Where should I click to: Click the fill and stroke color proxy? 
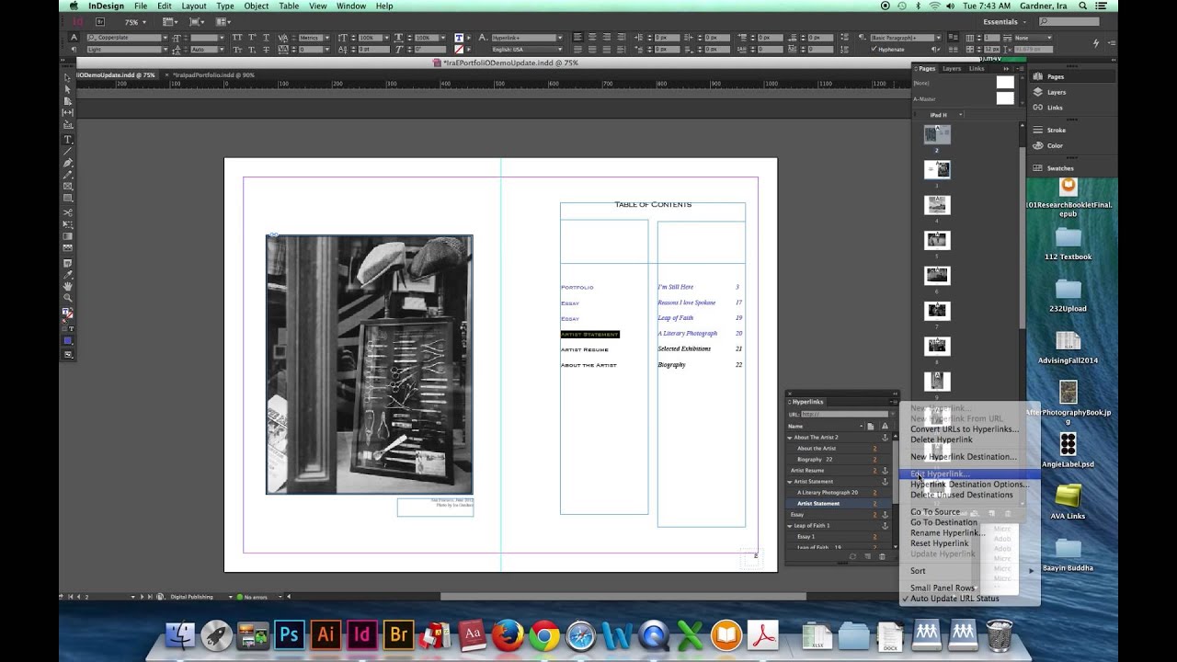click(68, 314)
